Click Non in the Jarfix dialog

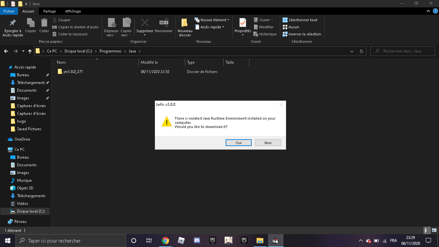[x=268, y=142]
